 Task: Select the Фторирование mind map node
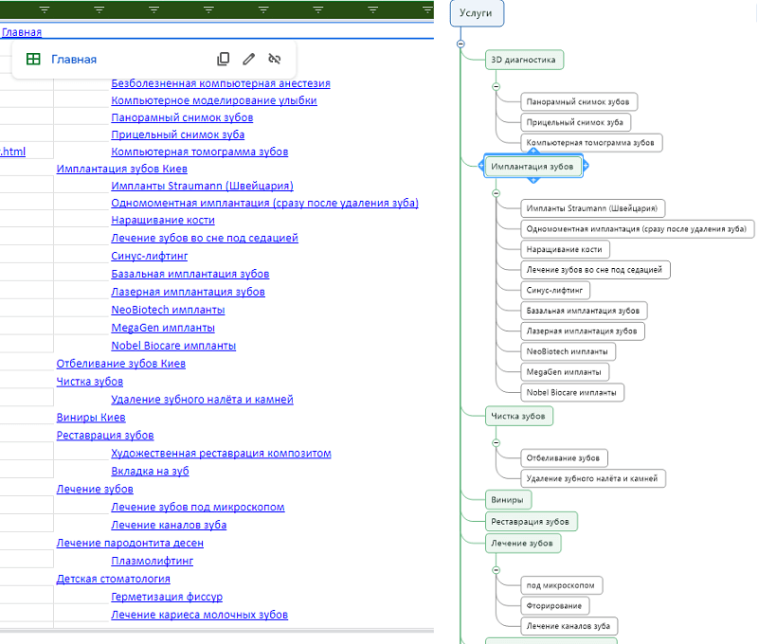(x=554, y=605)
